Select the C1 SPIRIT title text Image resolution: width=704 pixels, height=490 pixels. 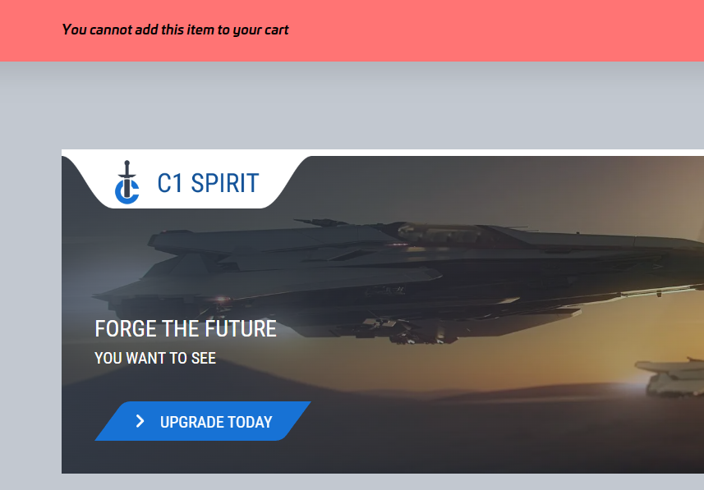coord(208,183)
